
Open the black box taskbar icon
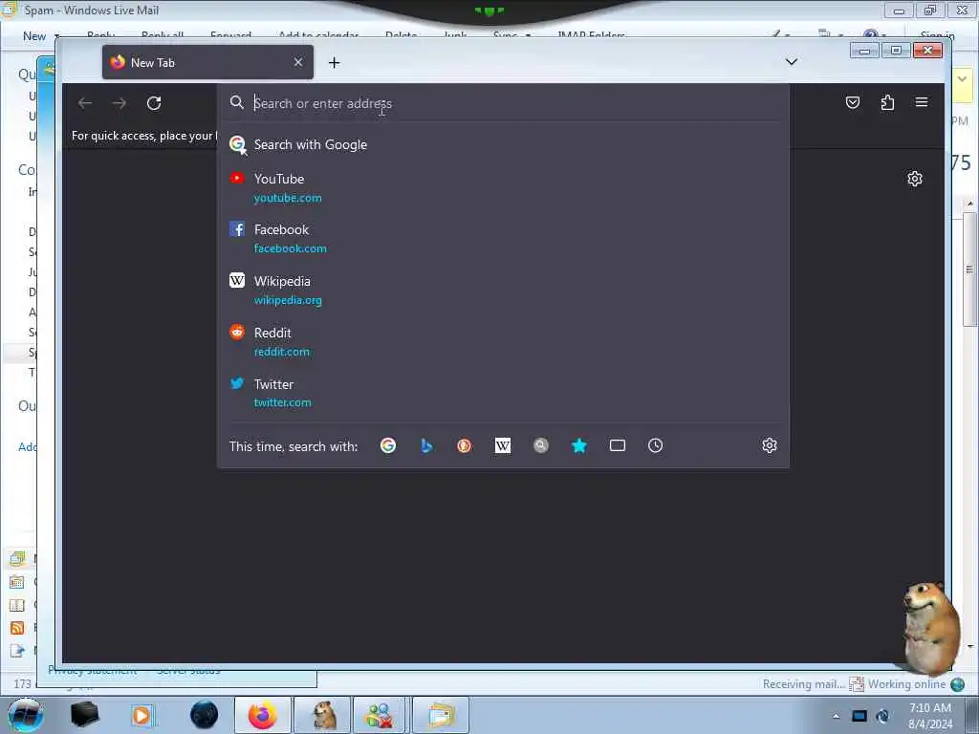click(84, 715)
